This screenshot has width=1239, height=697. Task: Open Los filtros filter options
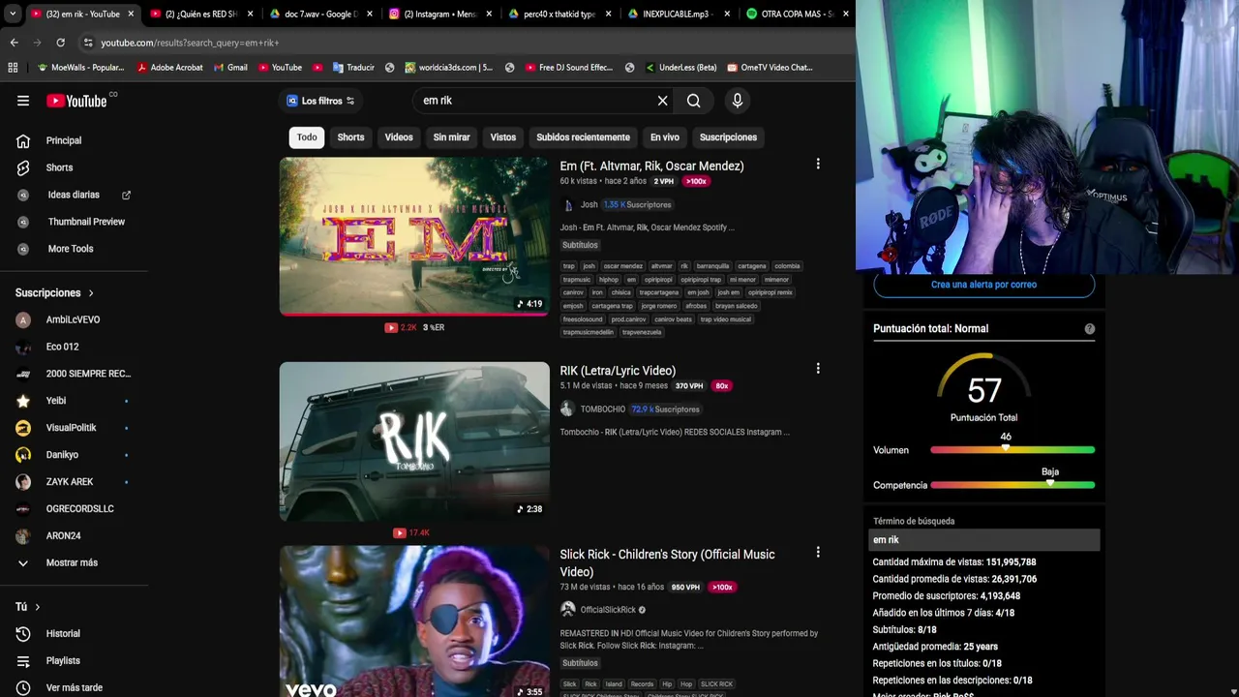pos(320,101)
